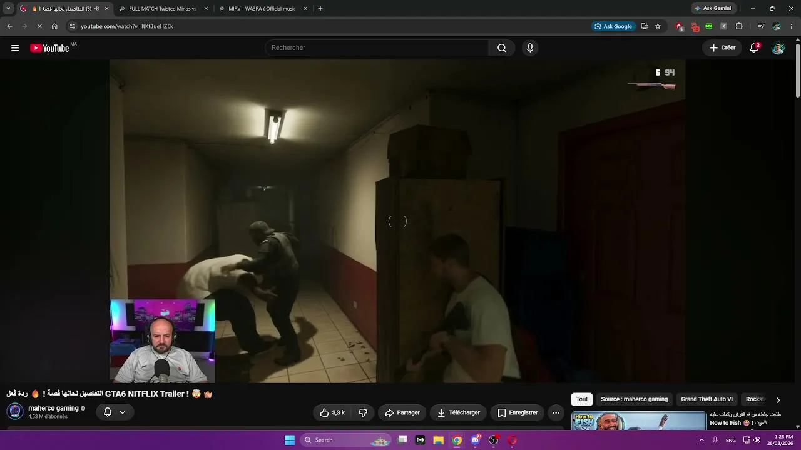801x450 pixels.
Task: Open File Explorer from the taskbar
Action: click(x=439, y=440)
